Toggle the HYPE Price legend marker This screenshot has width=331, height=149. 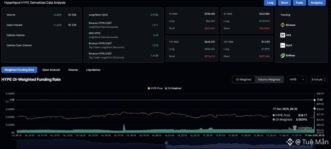click(149, 88)
